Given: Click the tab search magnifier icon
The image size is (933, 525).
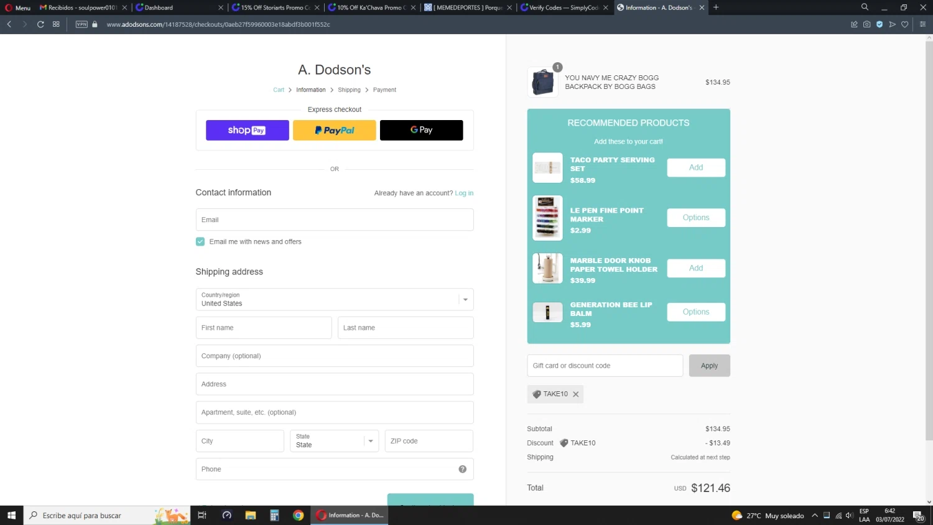Looking at the screenshot, I should coord(865,7).
